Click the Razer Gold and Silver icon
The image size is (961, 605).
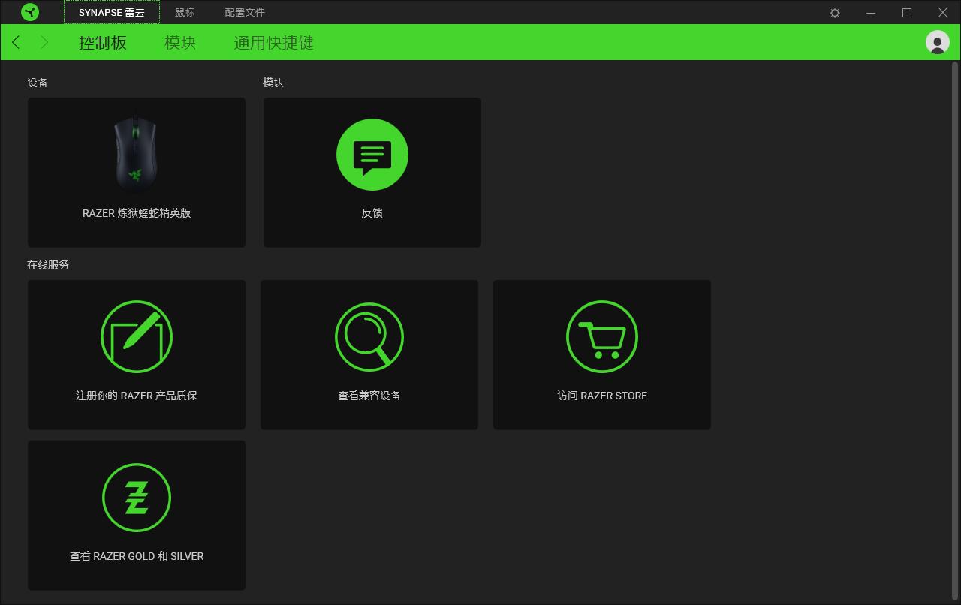pyautogui.click(x=137, y=498)
